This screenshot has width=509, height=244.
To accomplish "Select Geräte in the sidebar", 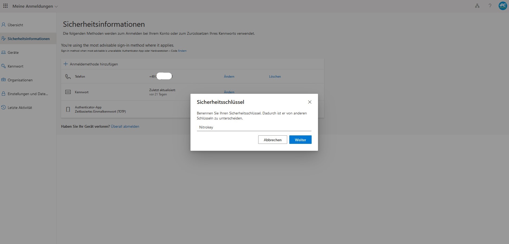I will [13, 52].
